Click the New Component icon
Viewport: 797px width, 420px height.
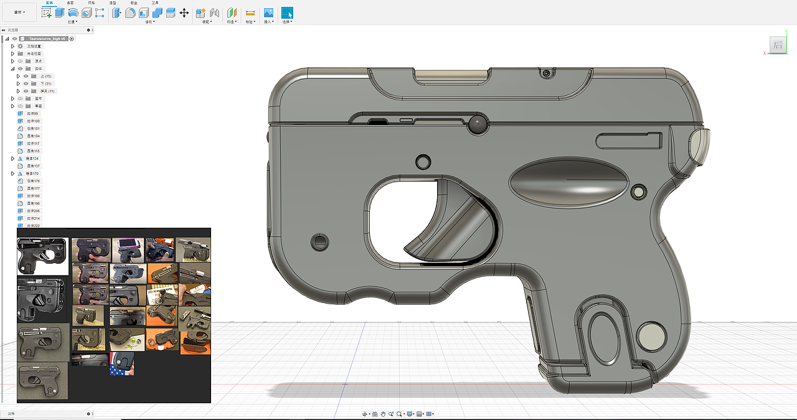tap(200, 12)
